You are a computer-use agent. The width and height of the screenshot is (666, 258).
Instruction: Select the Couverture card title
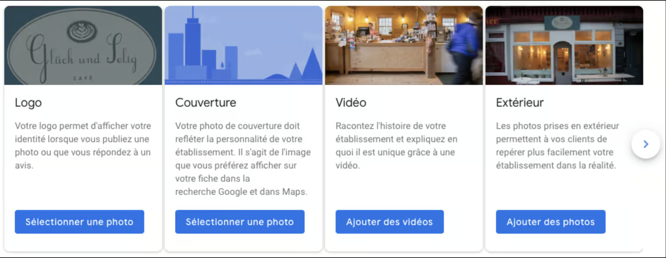[206, 103]
